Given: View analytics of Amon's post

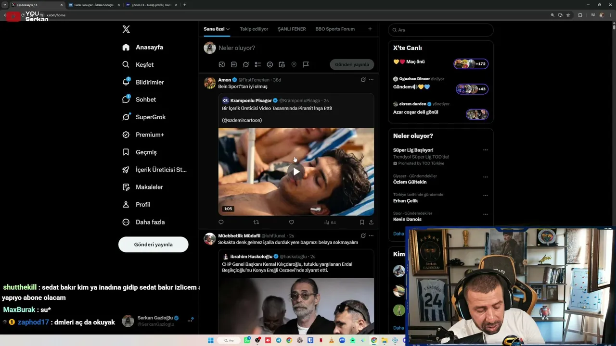Looking at the screenshot, I should (330, 222).
